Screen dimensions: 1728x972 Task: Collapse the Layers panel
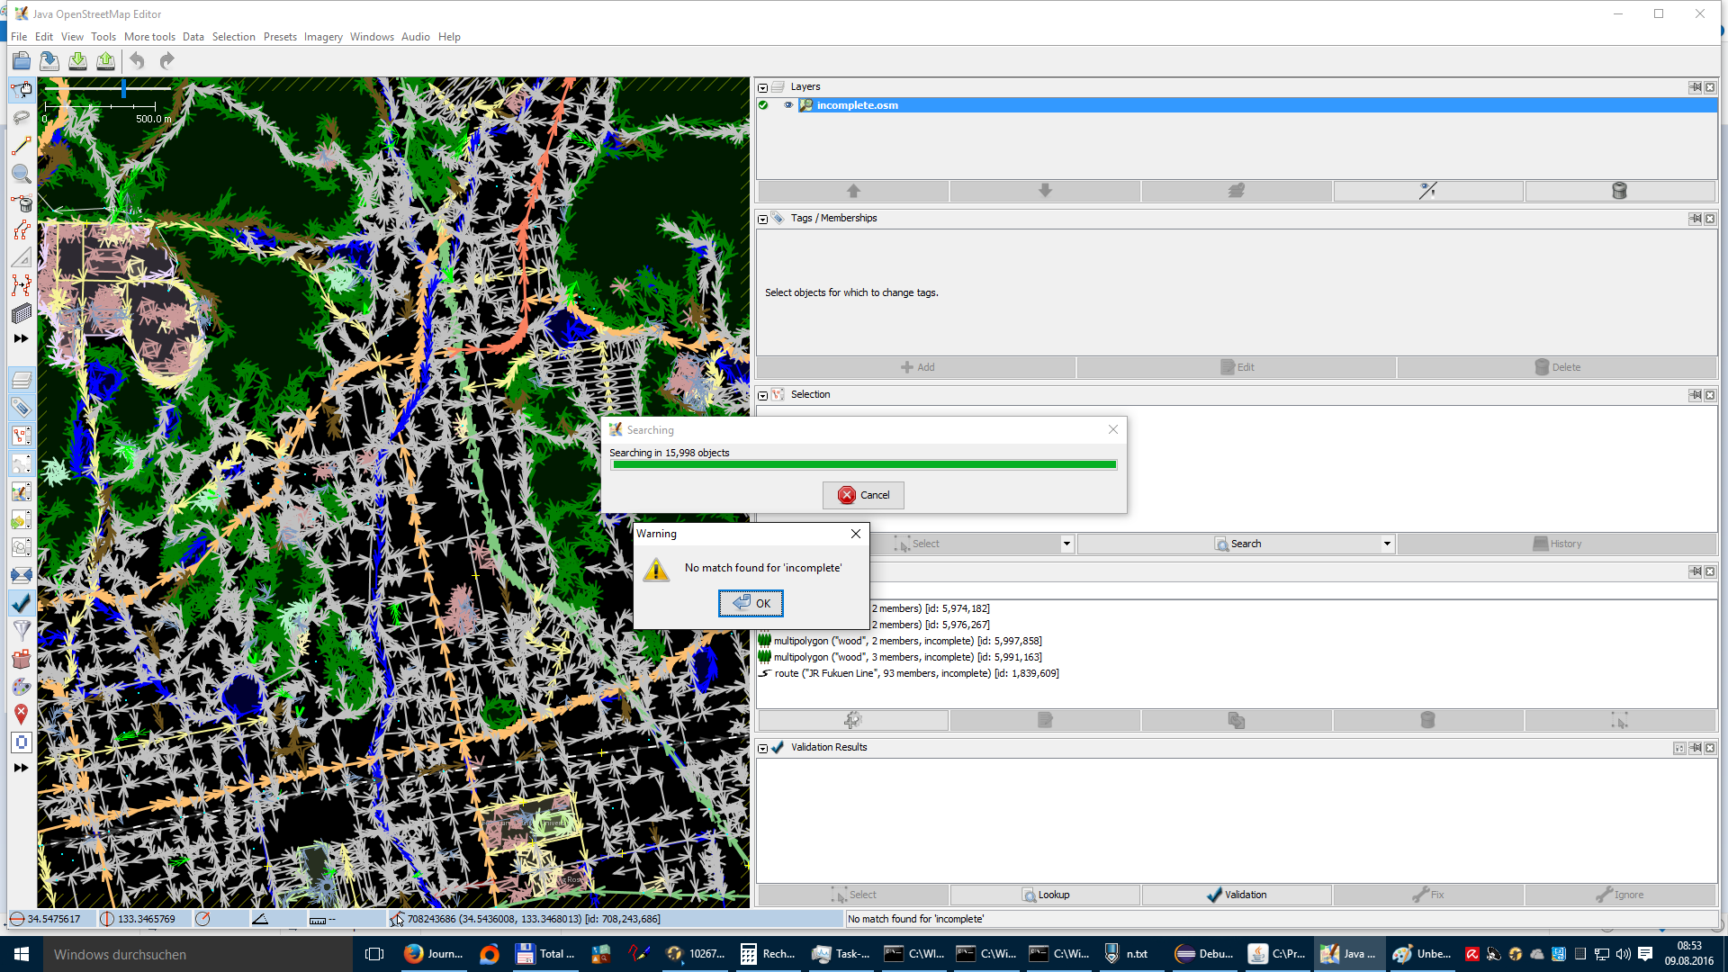click(763, 87)
